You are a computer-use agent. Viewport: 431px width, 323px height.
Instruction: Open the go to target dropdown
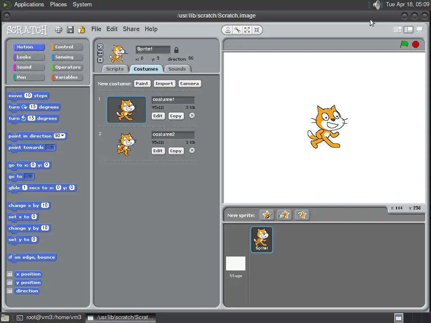[x=29, y=176]
